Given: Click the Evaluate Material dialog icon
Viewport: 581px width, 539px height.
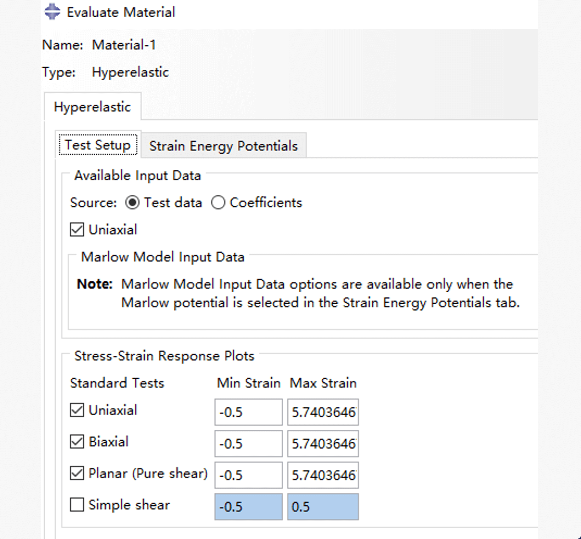Looking at the screenshot, I should (x=52, y=12).
